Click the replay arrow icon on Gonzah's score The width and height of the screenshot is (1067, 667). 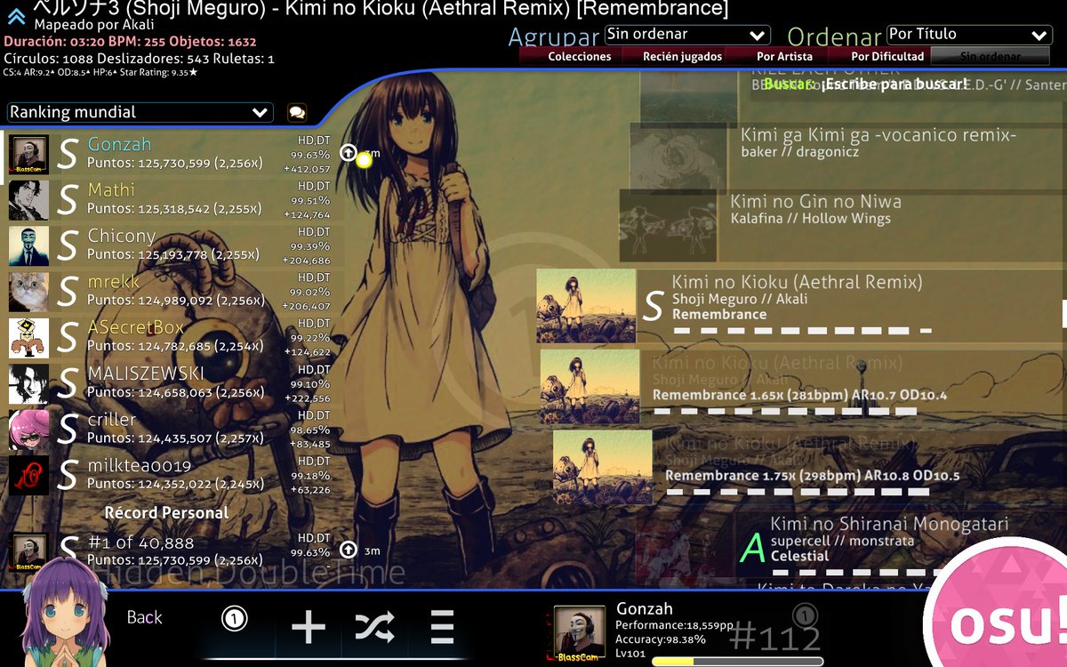349,153
